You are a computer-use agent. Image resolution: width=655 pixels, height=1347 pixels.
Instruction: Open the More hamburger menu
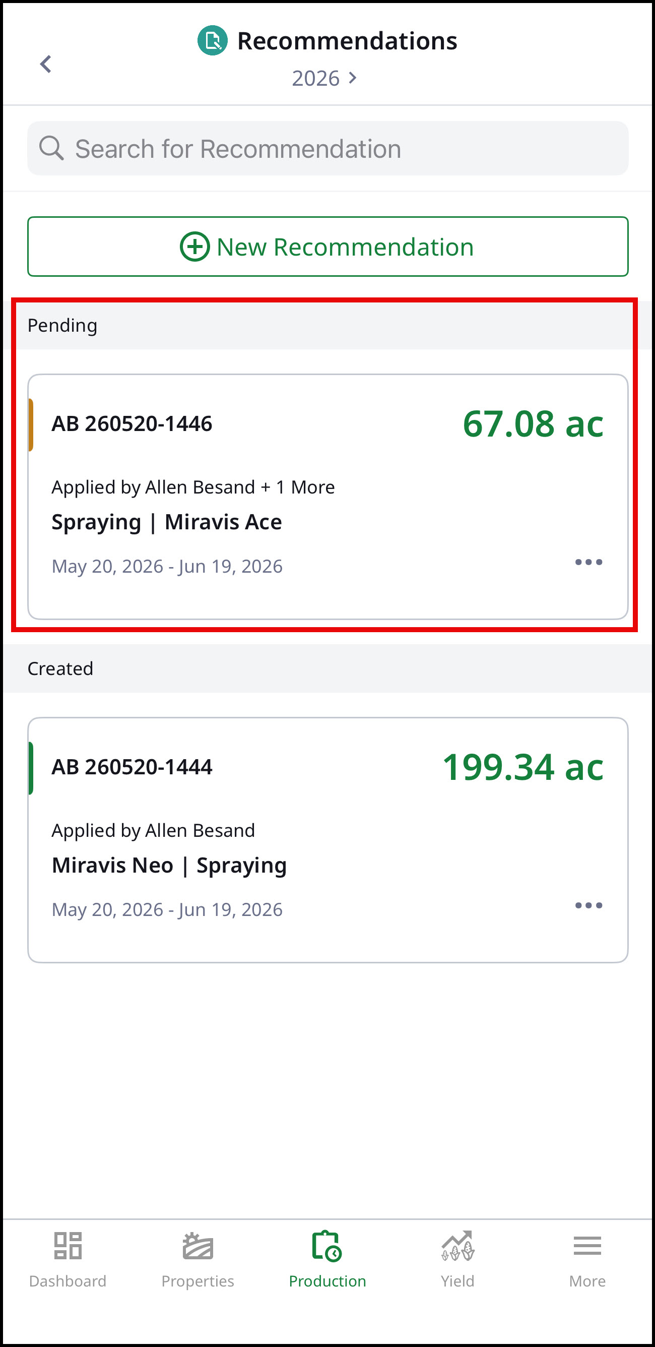[587, 1246]
